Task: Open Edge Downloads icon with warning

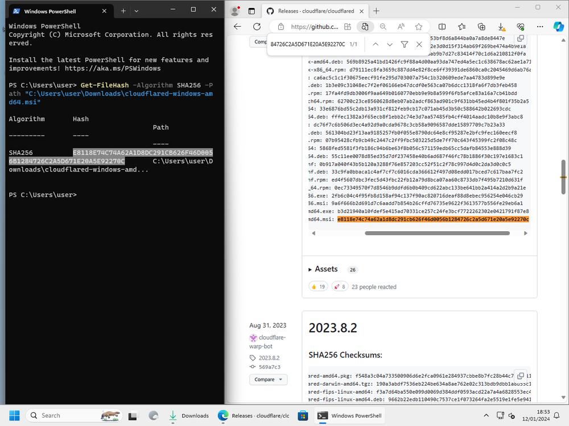Action: coord(501,27)
